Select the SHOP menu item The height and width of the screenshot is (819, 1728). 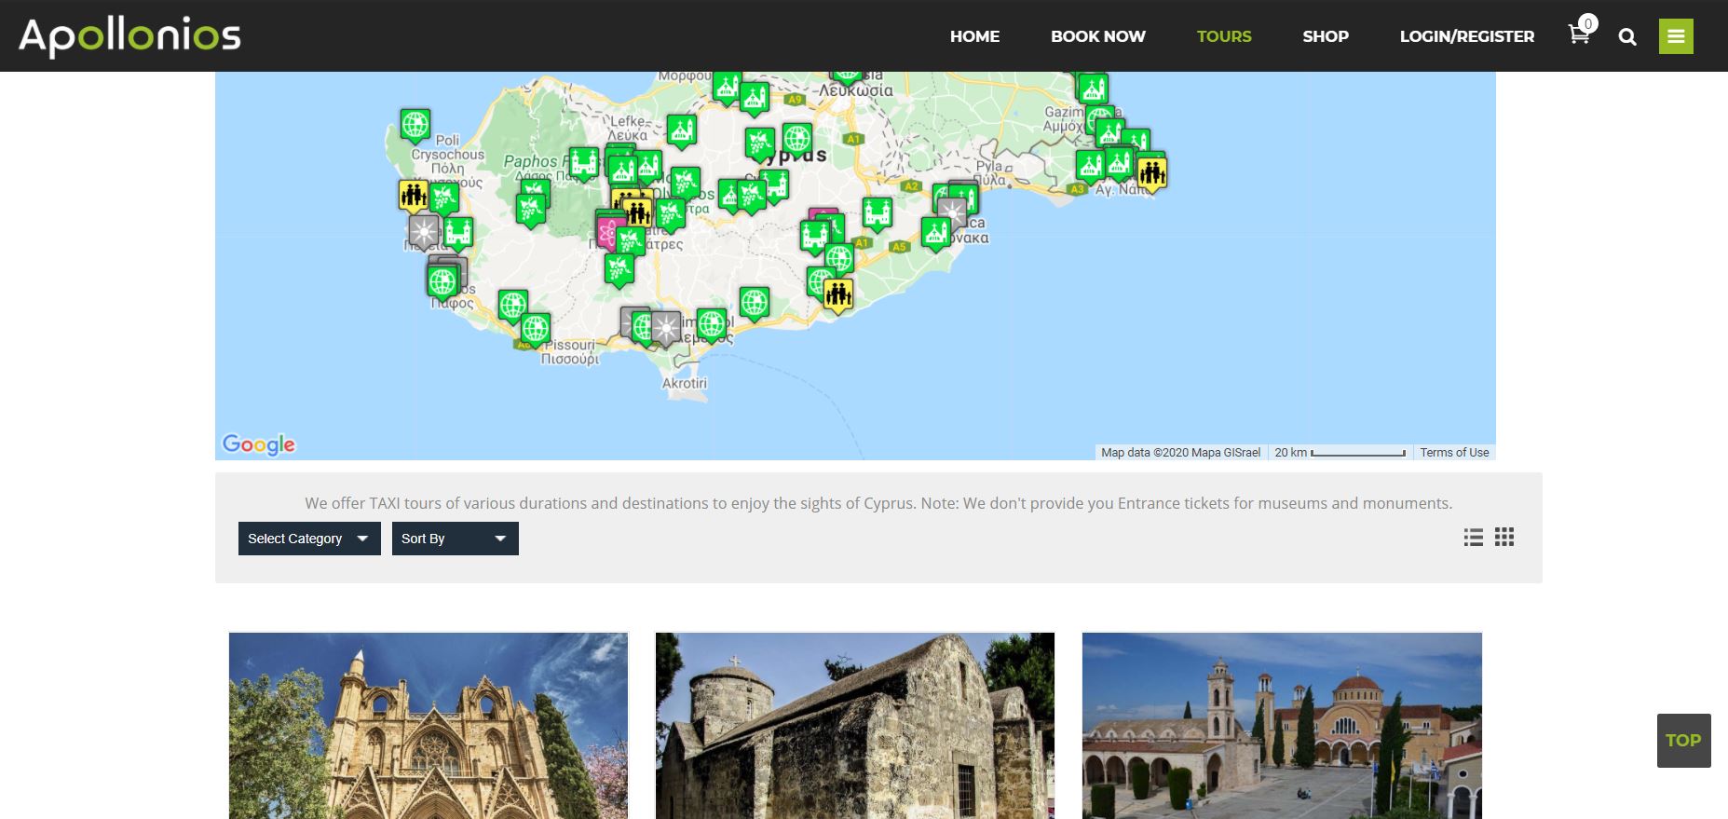1325,36
